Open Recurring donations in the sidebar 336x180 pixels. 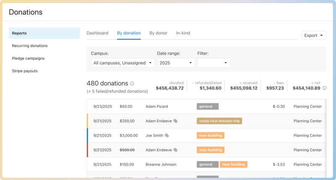coord(30,46)
